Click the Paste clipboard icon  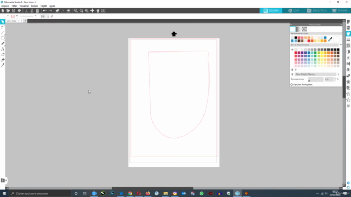[x=37, y=10]
